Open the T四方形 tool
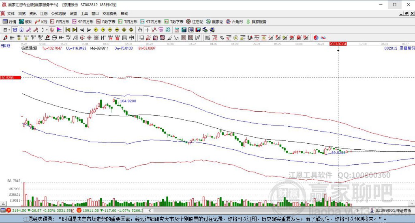Image resolution: width=415 pixels, height=223 pixels. (x=128, y=22)
